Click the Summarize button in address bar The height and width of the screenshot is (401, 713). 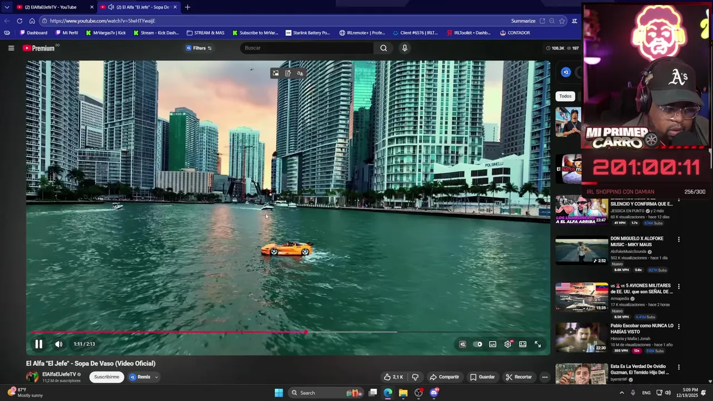tap(523, 21)
